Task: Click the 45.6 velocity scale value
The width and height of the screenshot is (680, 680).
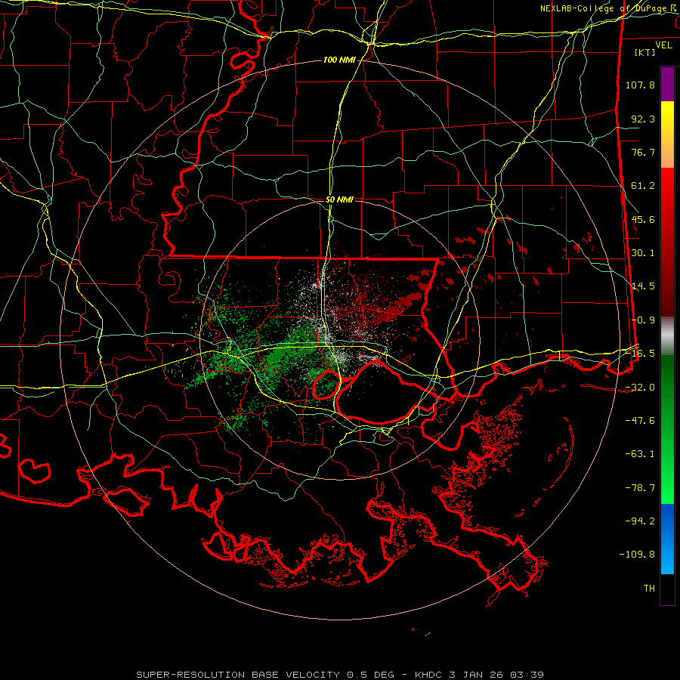Action: (643, 219)
